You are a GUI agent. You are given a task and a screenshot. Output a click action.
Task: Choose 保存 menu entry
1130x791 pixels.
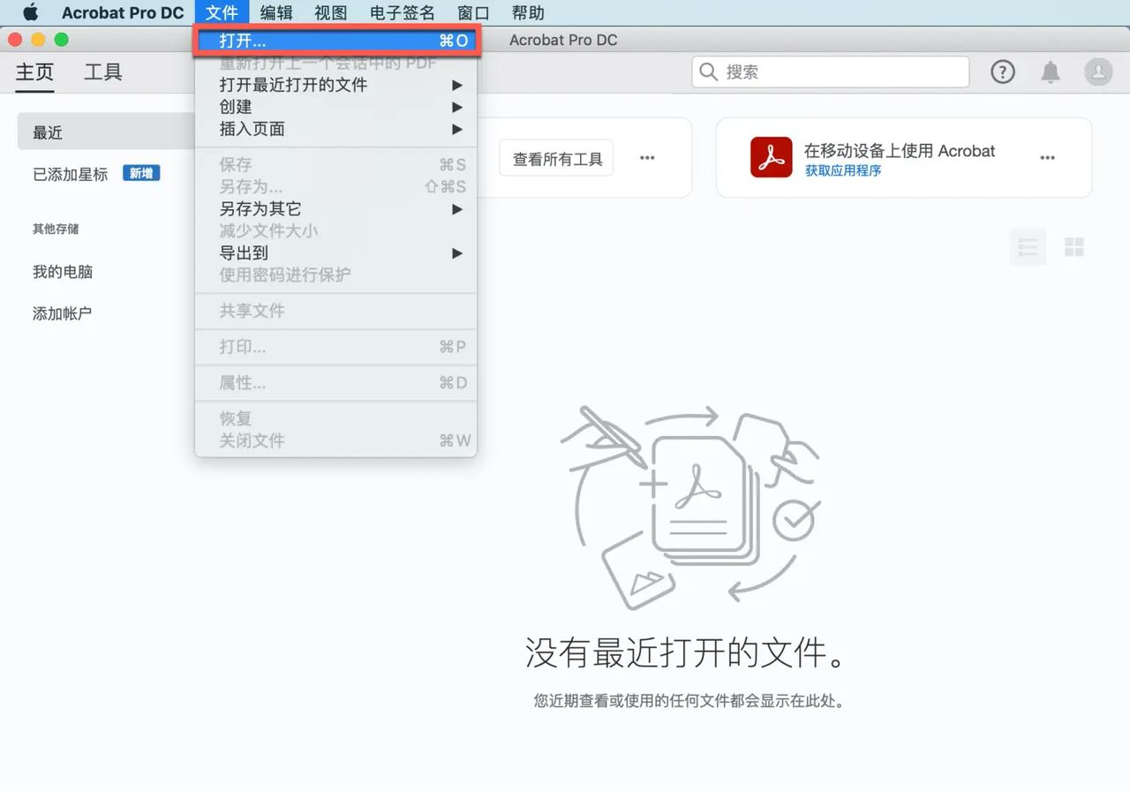(335, 165)
